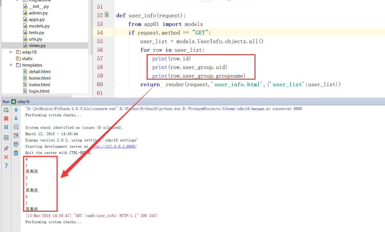Open __init__.py in project tree
Viewport: 385px width, 232px height.
[39, 6]
